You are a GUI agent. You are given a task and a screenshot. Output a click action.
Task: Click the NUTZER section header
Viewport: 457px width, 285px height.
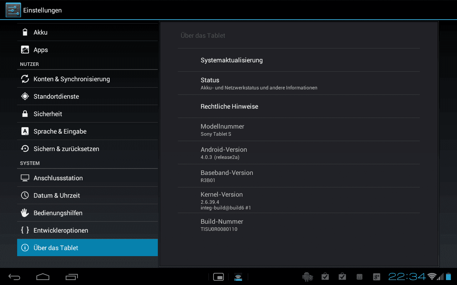coord(29,64)
